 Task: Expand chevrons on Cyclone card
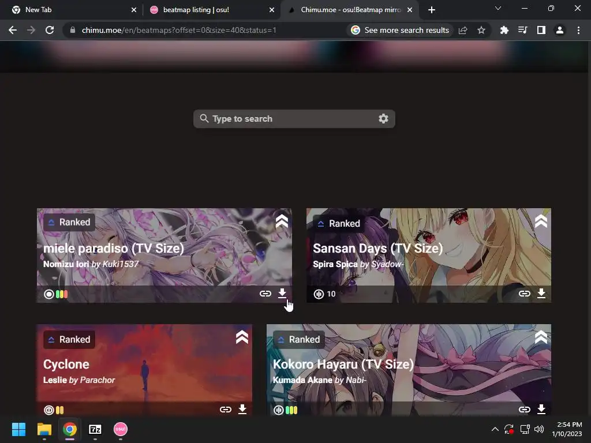[242, 337]
